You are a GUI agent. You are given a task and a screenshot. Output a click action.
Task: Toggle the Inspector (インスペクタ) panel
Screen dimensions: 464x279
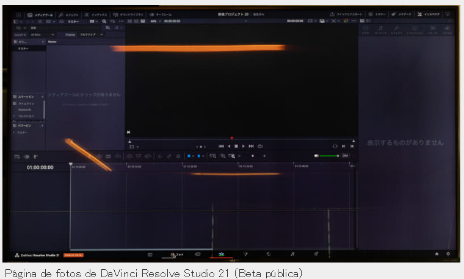click(428, 14)
